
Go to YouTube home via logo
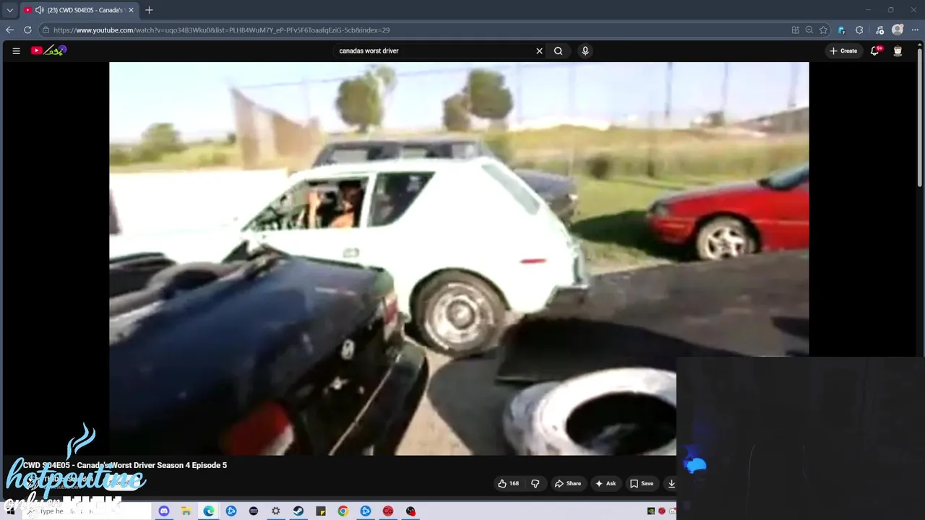pyautogui.click(x=48, y=51)
